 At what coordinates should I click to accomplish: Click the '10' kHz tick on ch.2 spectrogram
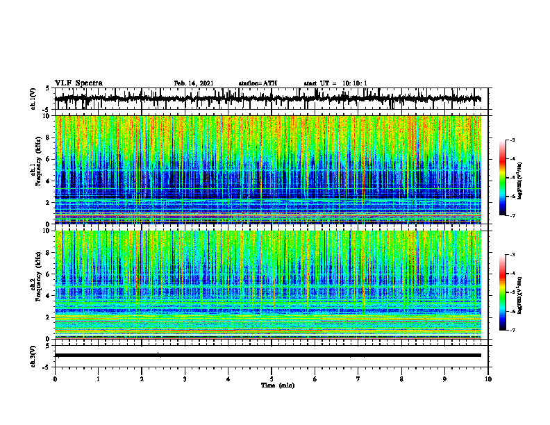[x=47, y=231]
